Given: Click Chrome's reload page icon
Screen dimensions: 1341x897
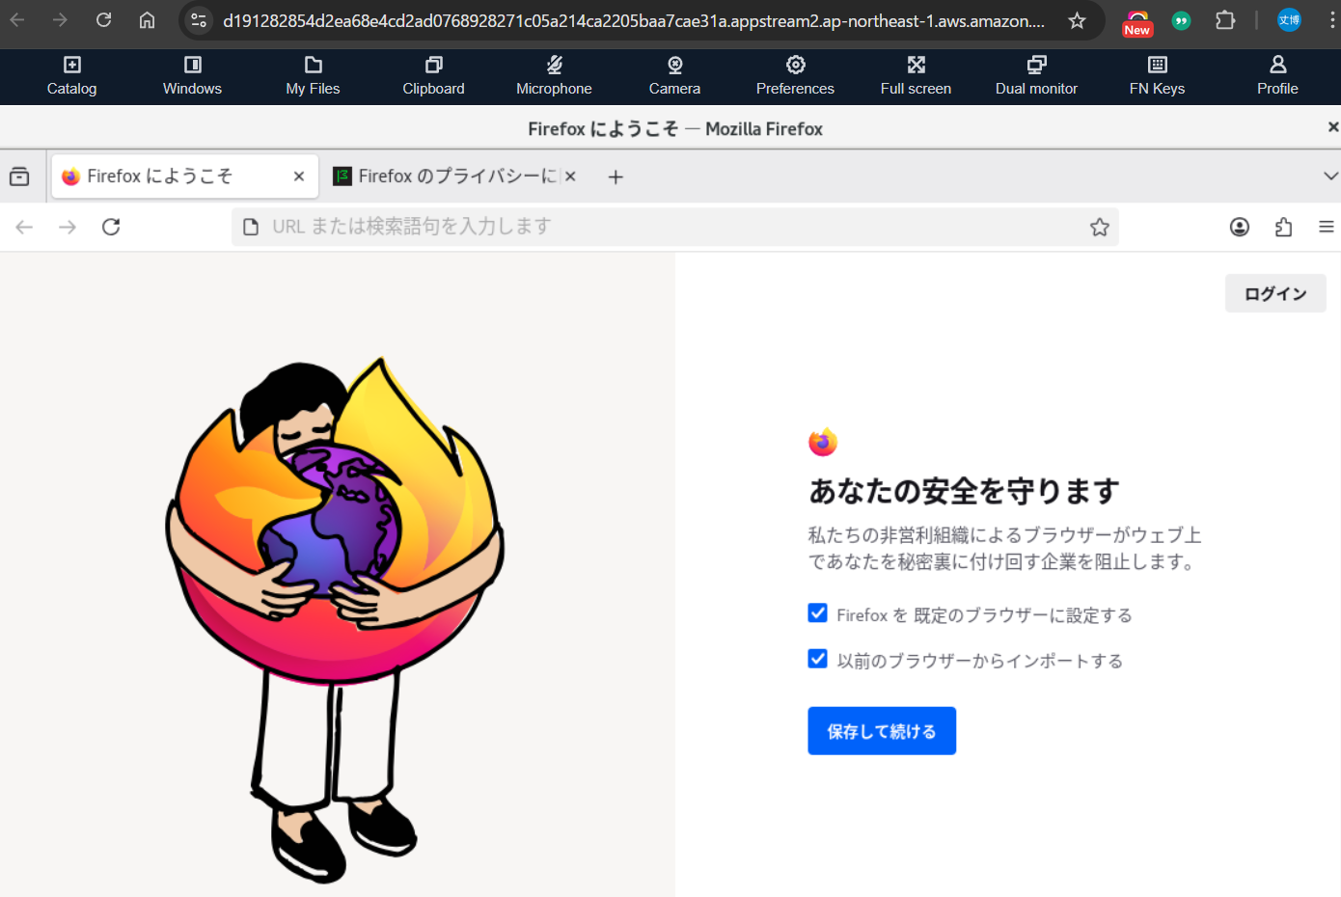Looking at the screenshot, I should [103, 20].
